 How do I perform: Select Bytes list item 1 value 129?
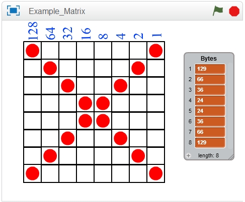click(x=210, y=69)
